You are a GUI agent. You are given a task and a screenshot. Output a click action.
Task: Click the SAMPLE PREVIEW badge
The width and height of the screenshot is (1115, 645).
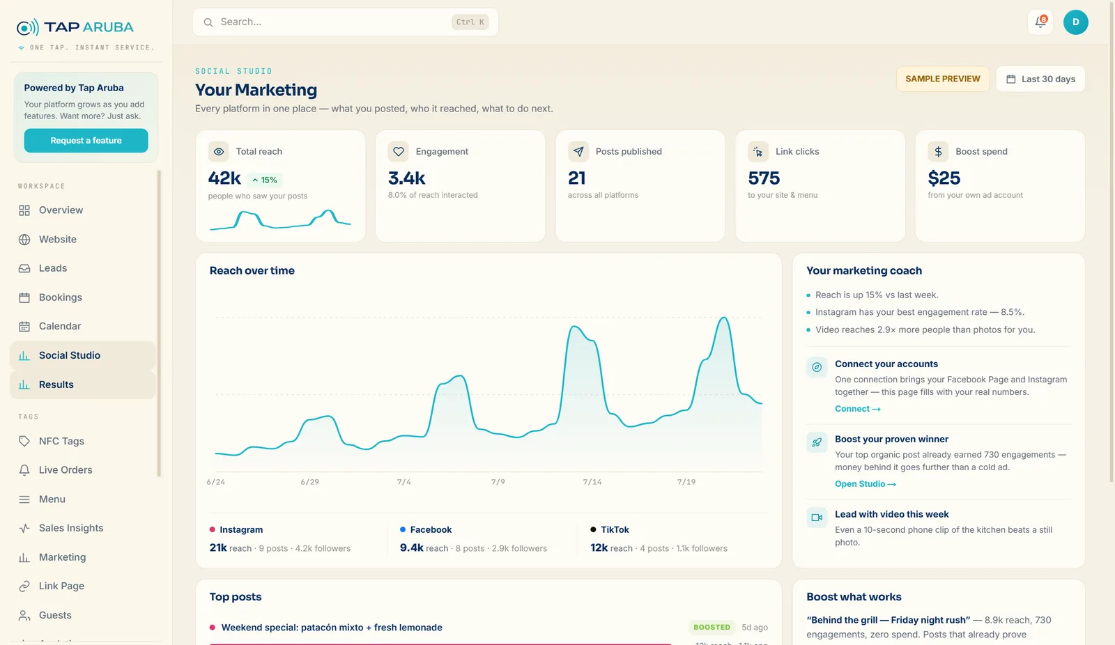click(x=942, y=79)
